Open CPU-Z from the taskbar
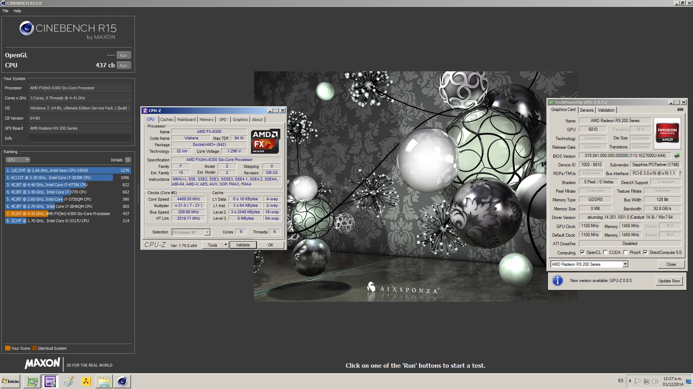 pyautogui.click(x=50, y=381)
